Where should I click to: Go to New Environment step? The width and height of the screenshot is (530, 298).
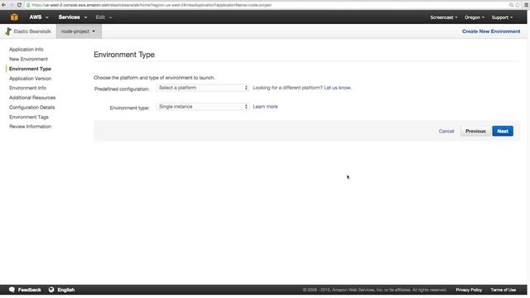28,59
